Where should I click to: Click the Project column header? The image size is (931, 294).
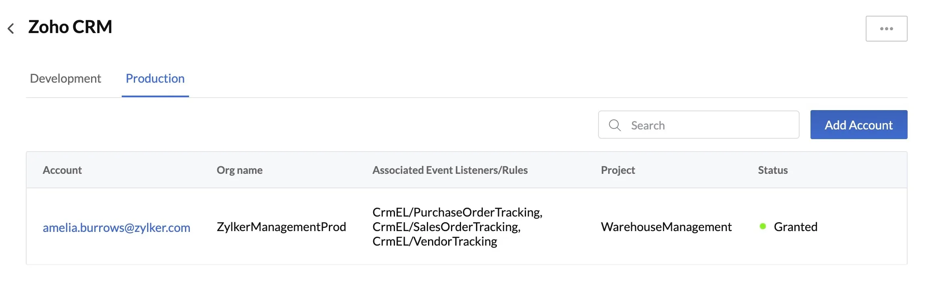(618, 170)
